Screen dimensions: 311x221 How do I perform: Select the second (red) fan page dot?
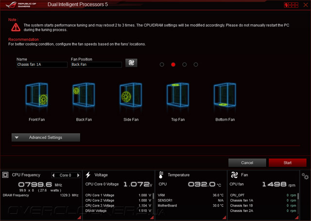[x=173, y=64]
